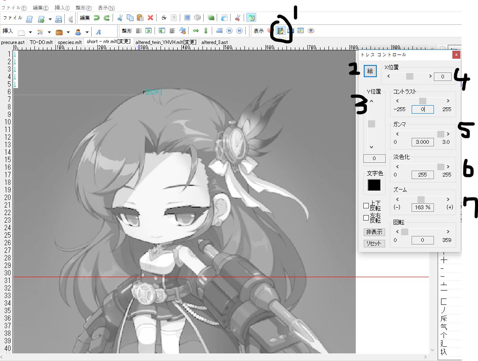Enable the 左右反転 horizontal flip checkbox

(366, 218)
